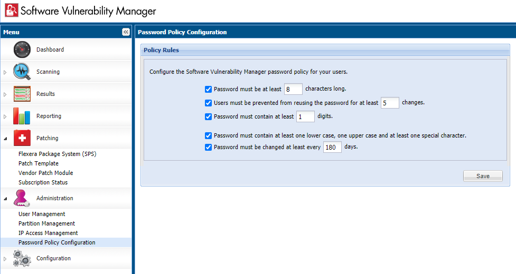Open IP Access Management
The width and height of the screenshot is (516, 274).
[48, 233]
